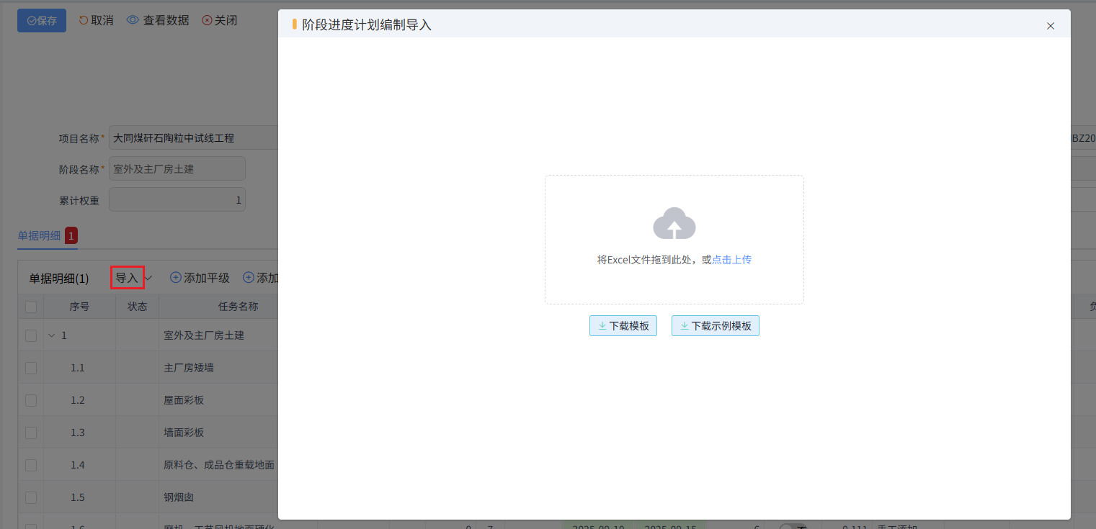This screenshot has height=529, width=1096.
Task: Select the 原料仓、成品仓重载地面 cell
Action: point(219,465)
